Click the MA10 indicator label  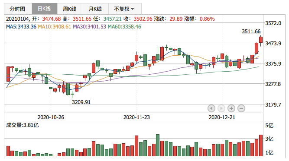click(x=55, y=27)
